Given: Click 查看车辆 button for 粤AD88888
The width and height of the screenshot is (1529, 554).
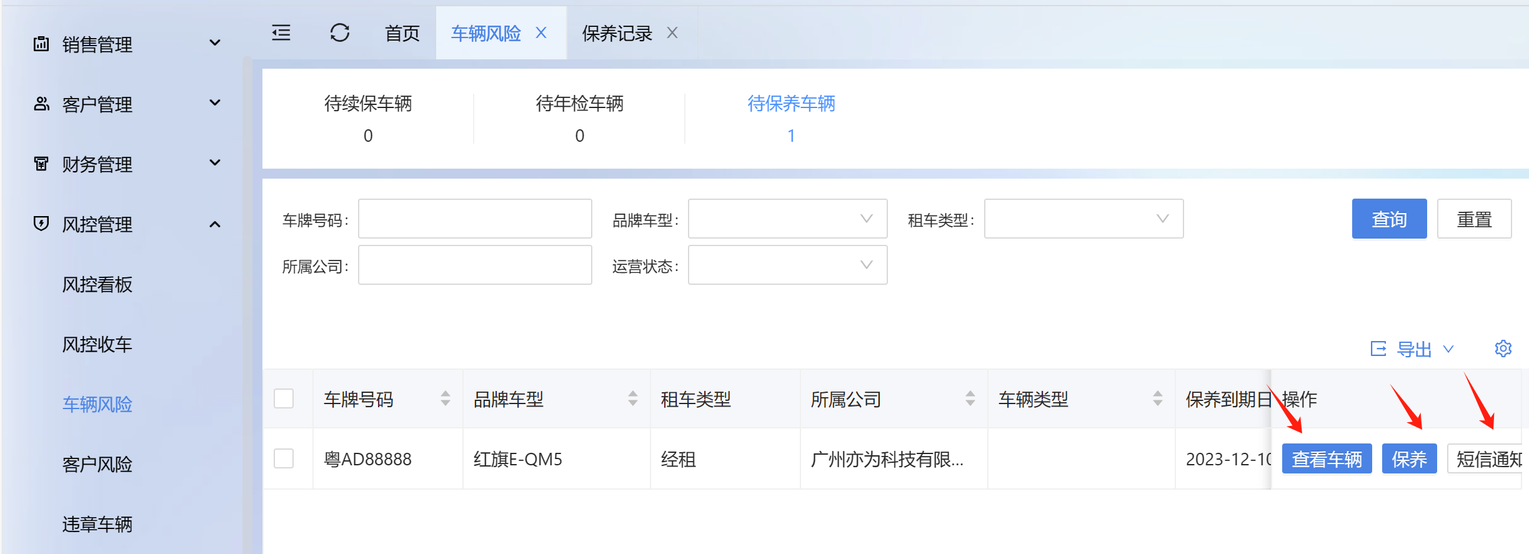Looking at the screenshot, I should tap(1326, 459).
